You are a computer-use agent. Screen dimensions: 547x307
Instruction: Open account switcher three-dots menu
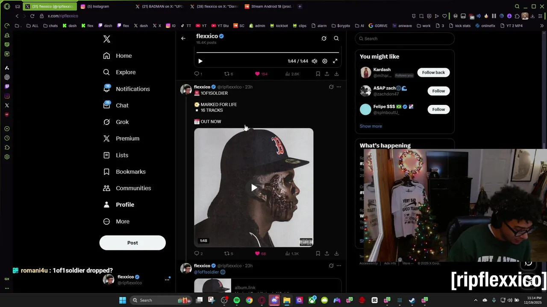[167, 280]
